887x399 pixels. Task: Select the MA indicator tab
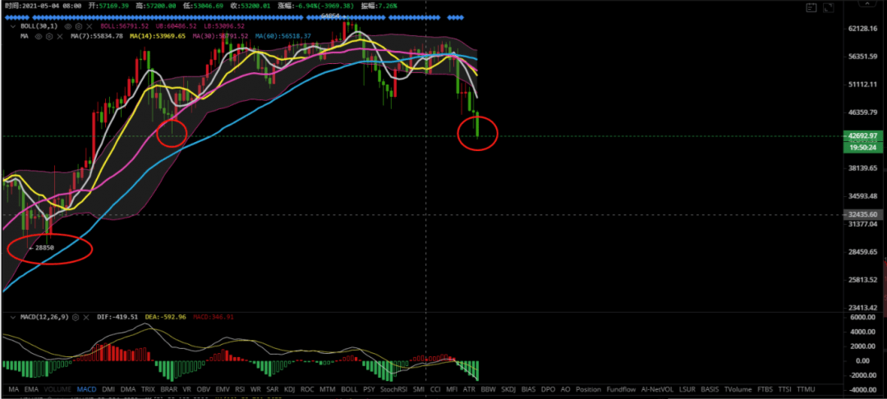pyautogui.click(x=14, y=389)
